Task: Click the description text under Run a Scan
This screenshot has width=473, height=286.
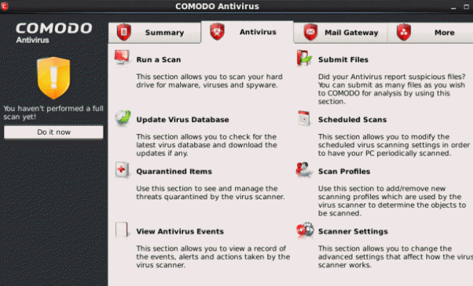Action: (209, 81)
